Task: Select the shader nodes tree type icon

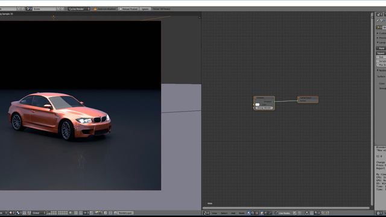Action: pyautogui.click(x=249, y=213)
